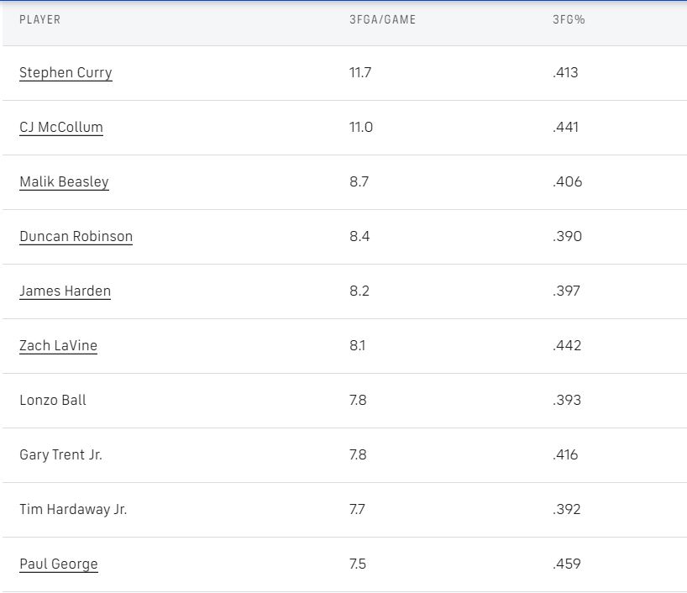Open Malik Beasley's player page
The height and width of the screenshot is (593, 687).
point(64,182)
